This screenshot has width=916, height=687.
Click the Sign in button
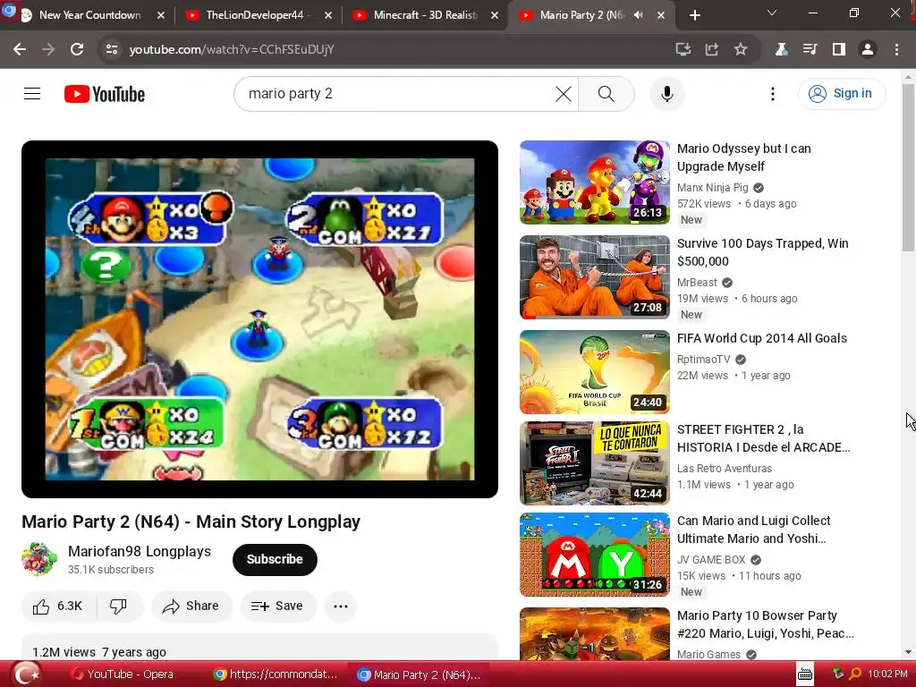pyautogui.click(x=841, y=93)
